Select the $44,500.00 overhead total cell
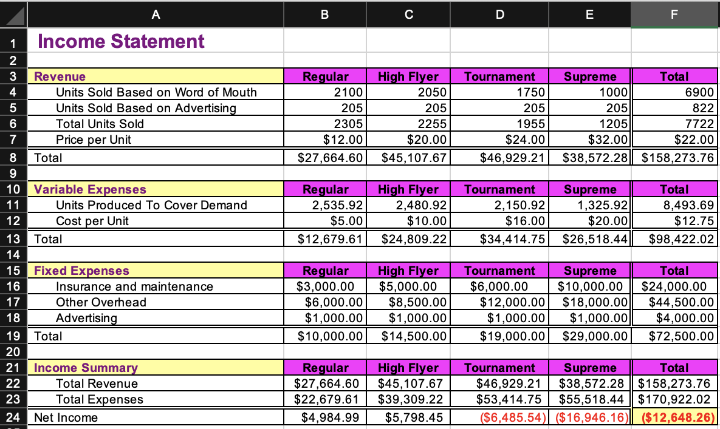The width and height of the screenshot is (720, 429). [674, 302]
